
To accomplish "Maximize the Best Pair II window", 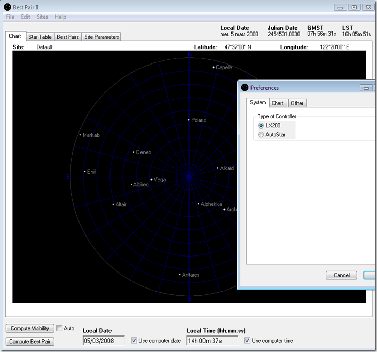I will (x=354, y=7).
